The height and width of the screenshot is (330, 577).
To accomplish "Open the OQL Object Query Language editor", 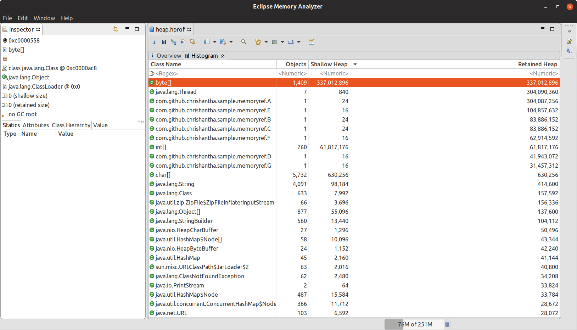I will 183,42.
